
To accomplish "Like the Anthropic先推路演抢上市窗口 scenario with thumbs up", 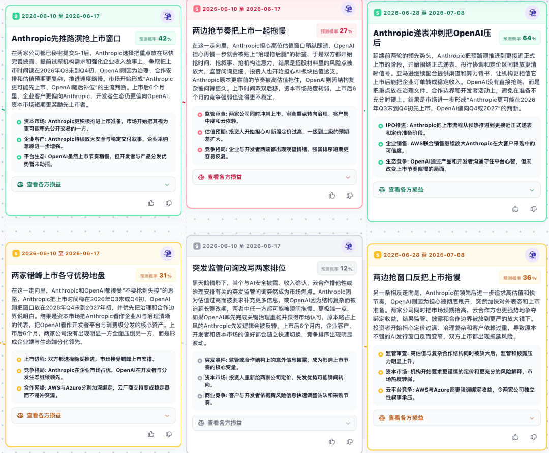I will pos(151,203).
